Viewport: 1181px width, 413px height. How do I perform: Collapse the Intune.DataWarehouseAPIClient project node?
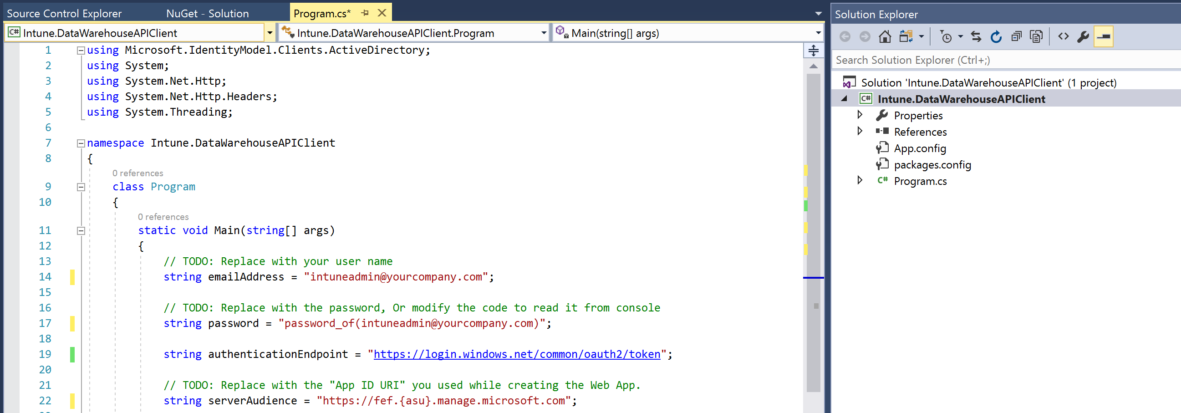coord(844,98)
